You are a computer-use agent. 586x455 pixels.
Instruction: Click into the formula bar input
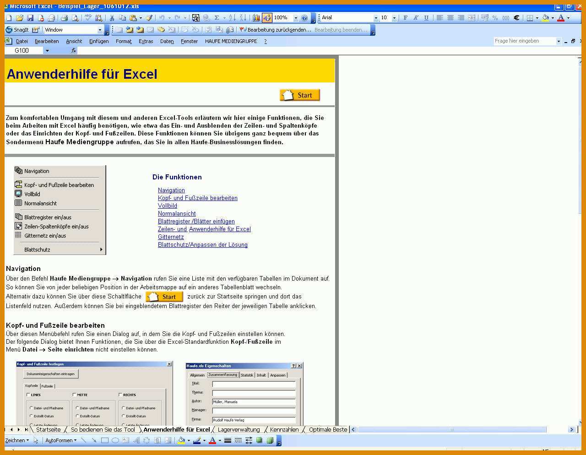point(330,50)
